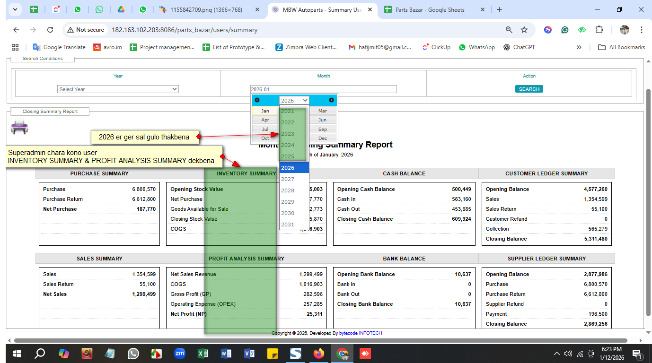This screenshot has height=363, width=652.
Task: Launch Firefox from the taskbar
Action: 319,353
